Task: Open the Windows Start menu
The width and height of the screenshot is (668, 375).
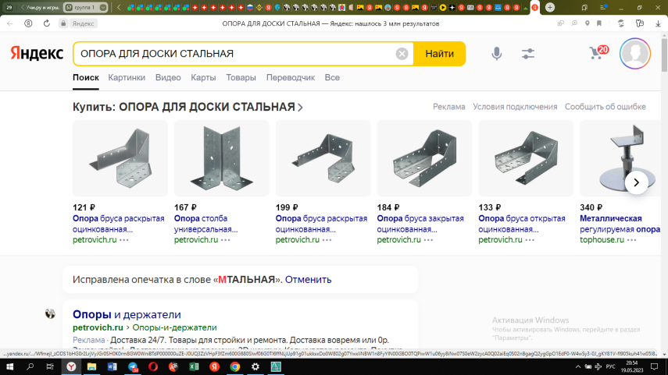Action: (x=9, y=366)
